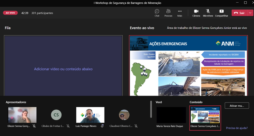The width and height of the screenshot is (254, 136).
Task: Click mic icon beside Luiz Paniago Neves
Action: [x=103, y=126]
